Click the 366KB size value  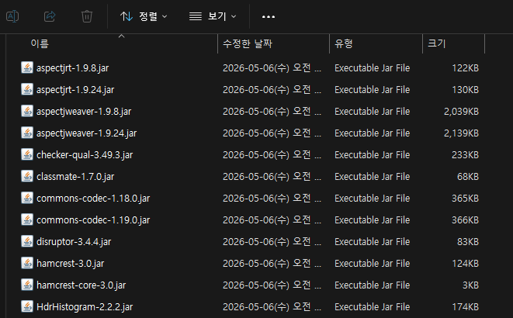click(465, 220)
